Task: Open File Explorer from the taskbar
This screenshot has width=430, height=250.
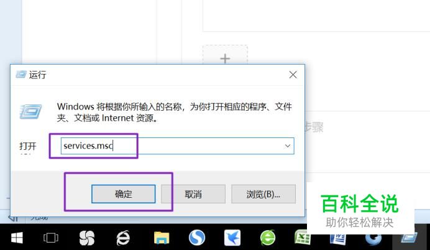Action: (x=162, y=238)
